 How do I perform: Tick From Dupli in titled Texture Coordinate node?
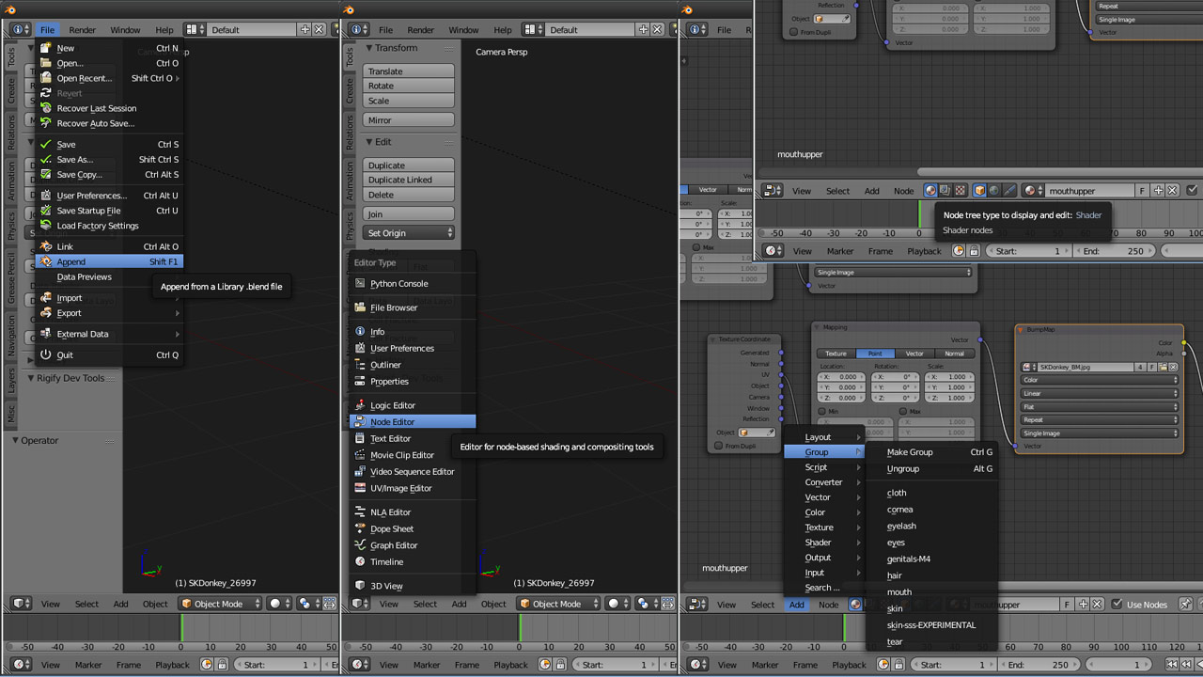pyautogui.click(x=717, y=446)
